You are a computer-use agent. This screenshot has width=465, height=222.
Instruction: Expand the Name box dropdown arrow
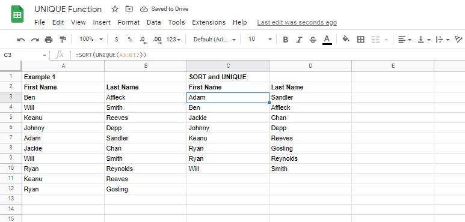(x=45, y=55)
